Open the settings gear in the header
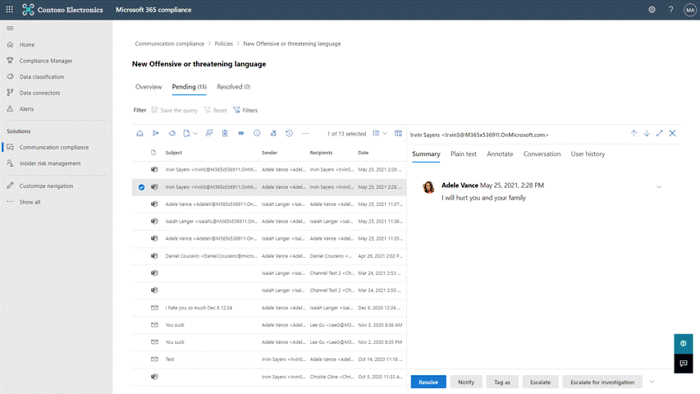Screen dimensions: 700x394 [x=652, y=9]
